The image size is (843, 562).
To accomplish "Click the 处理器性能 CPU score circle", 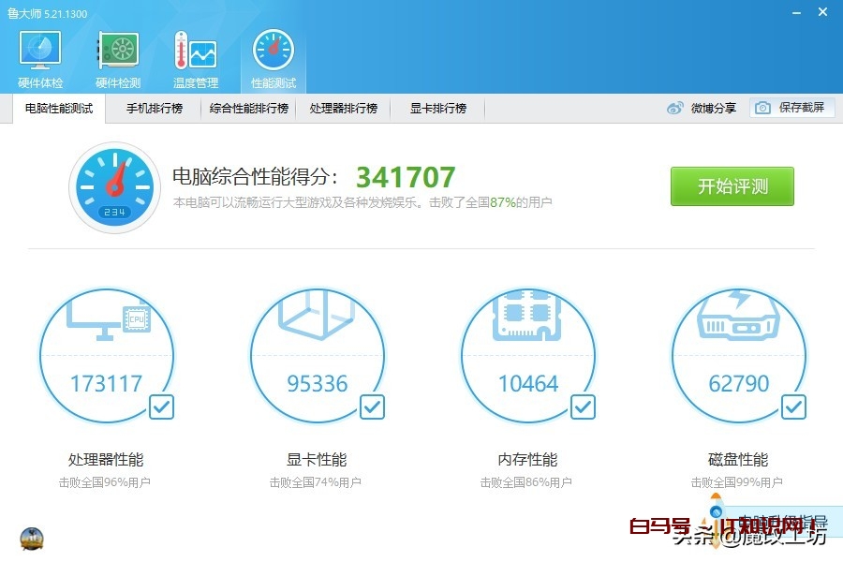I will click(x=106, y=355).
